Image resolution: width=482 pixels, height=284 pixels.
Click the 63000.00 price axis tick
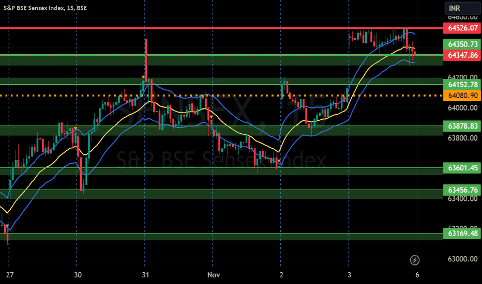coord(462,259)
